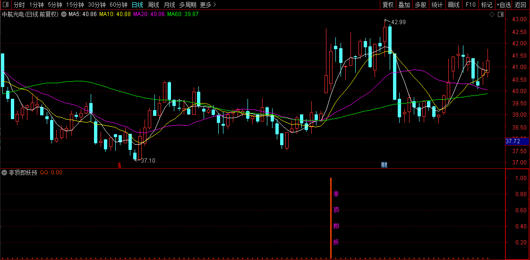The height and width of the screenshot is (260, 530).
Task: Open the 叠加 overlay tool
Action: 404,5
